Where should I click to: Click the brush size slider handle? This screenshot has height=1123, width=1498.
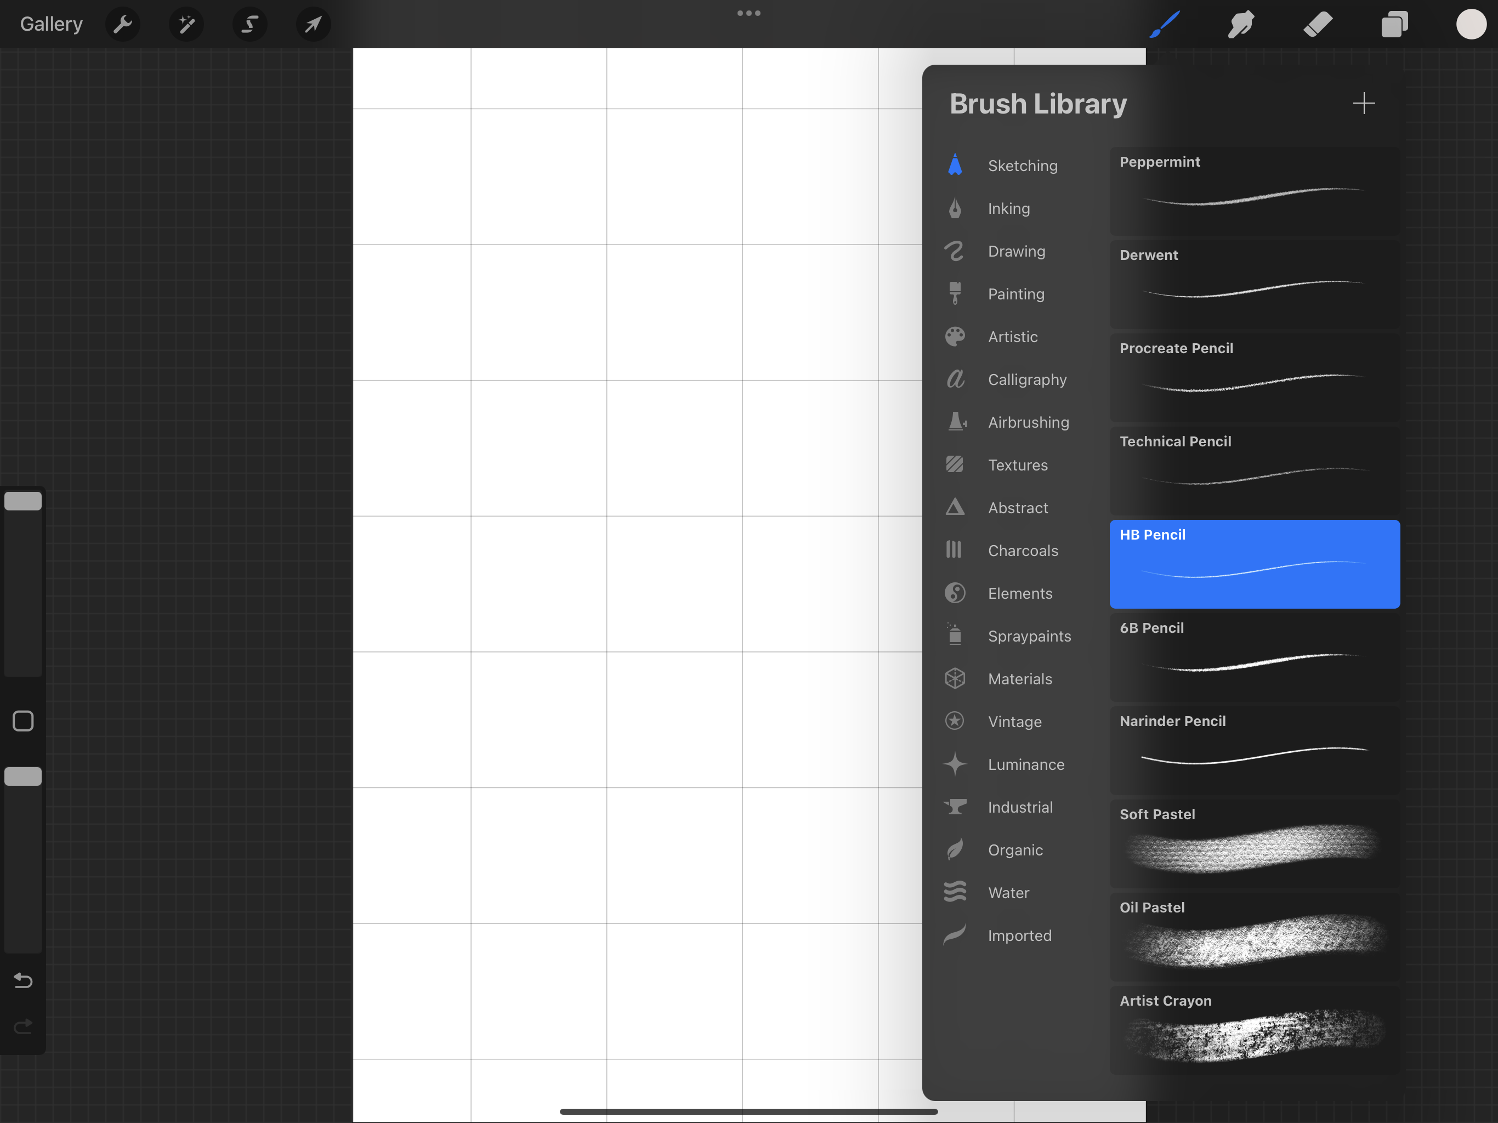[23, 501]
